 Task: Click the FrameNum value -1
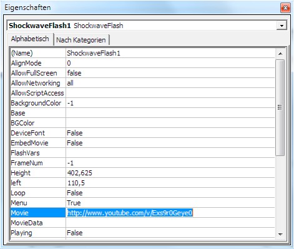tap(170, 163)
